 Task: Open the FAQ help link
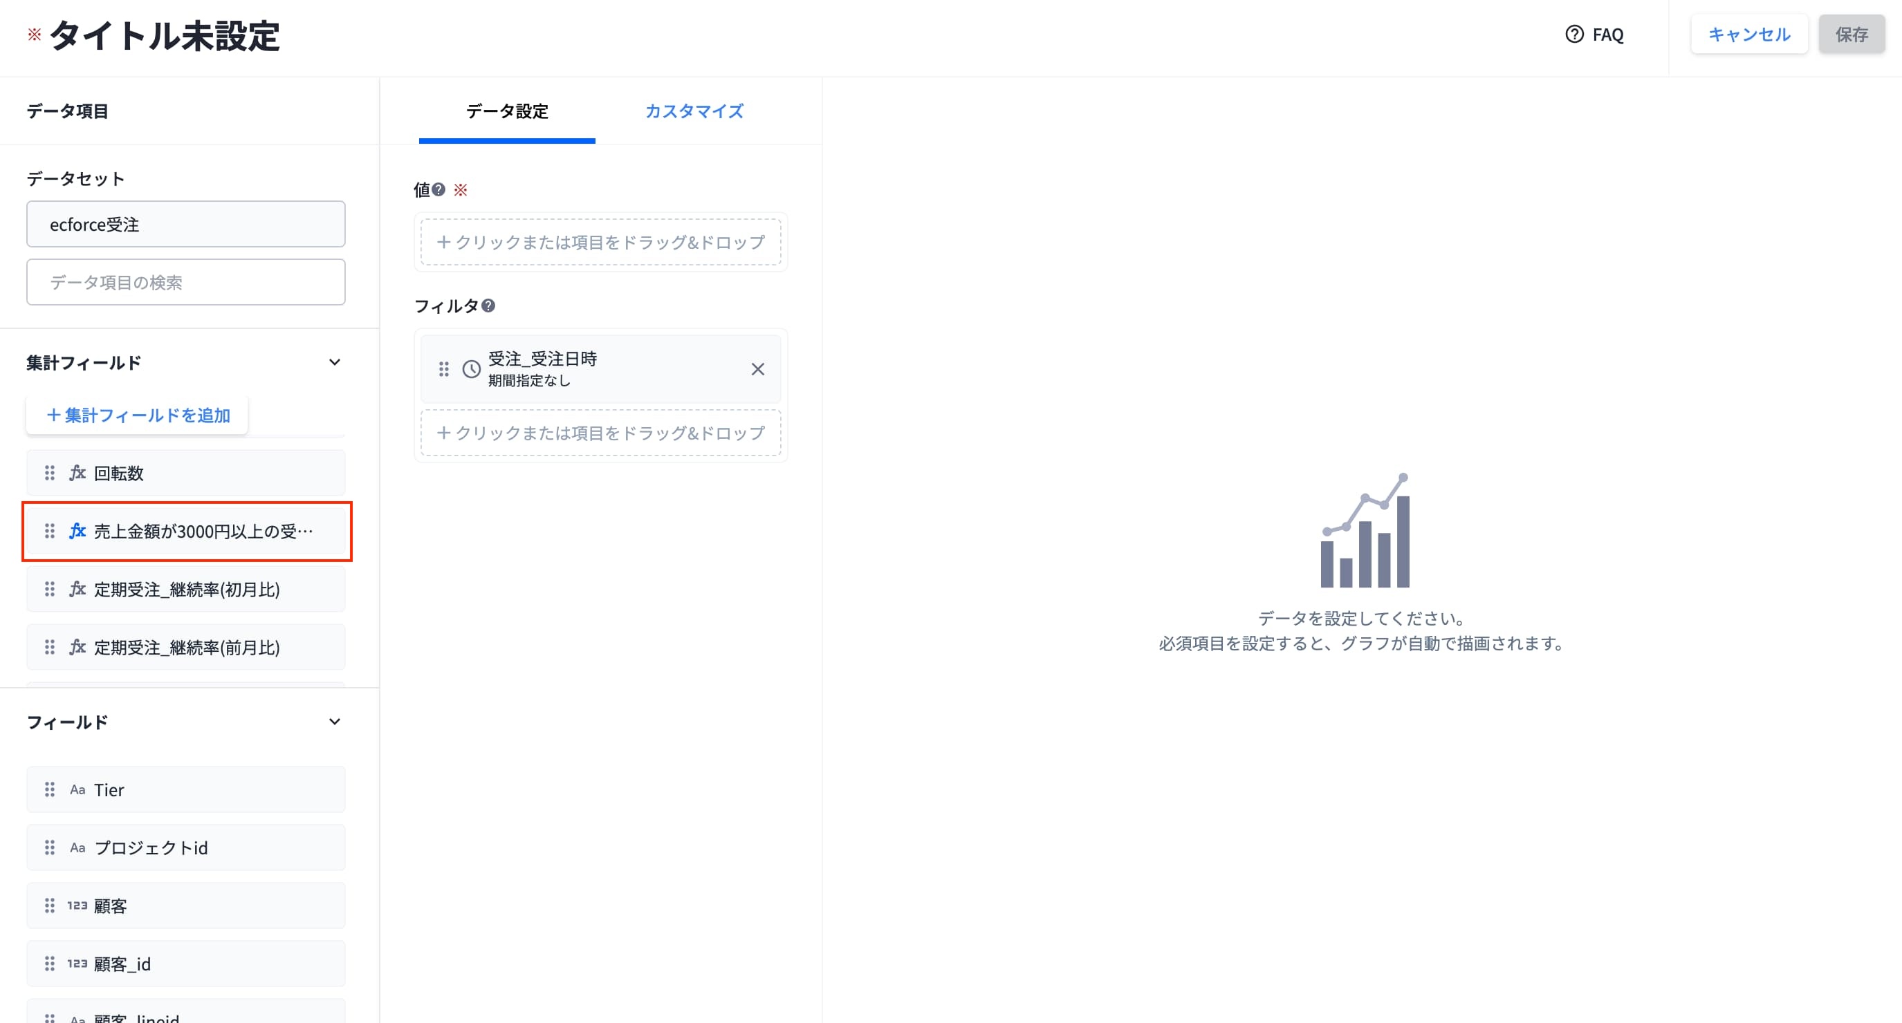coord(1594,35)
